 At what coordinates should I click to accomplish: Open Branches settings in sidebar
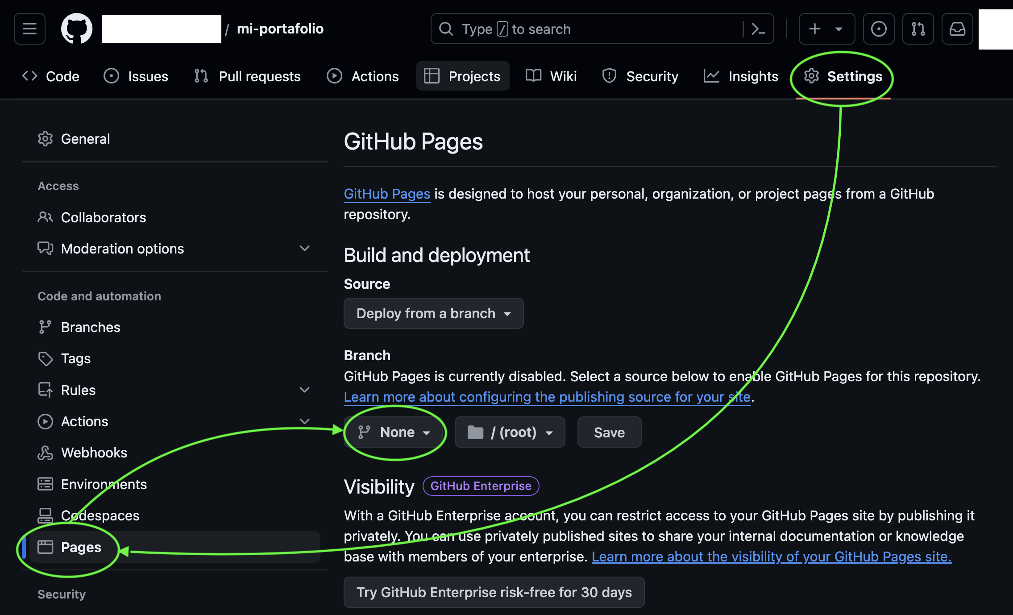tap(174, 327)
